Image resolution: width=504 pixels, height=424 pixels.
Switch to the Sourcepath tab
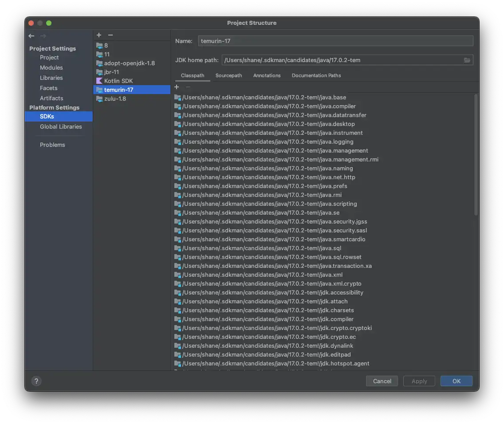click(228, 75)
